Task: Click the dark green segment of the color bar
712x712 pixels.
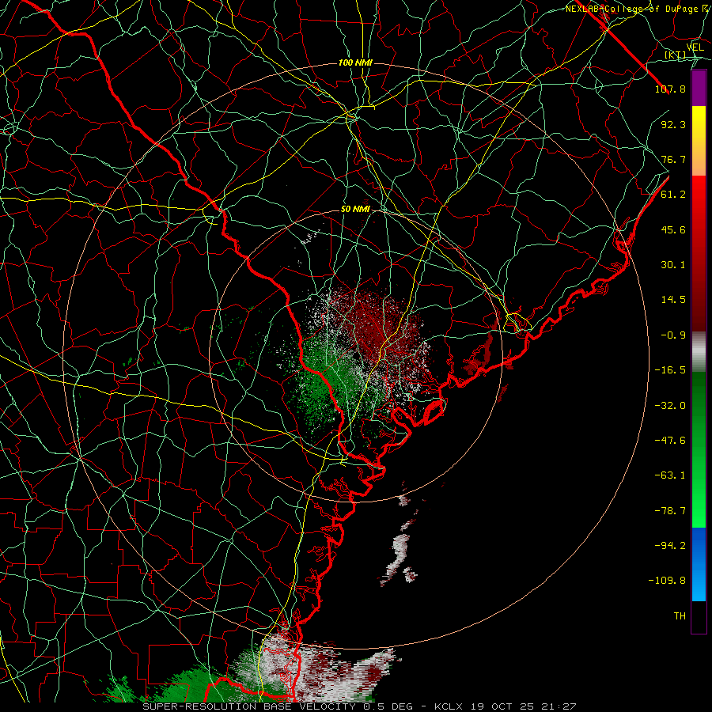Action: tap(699, 395)
